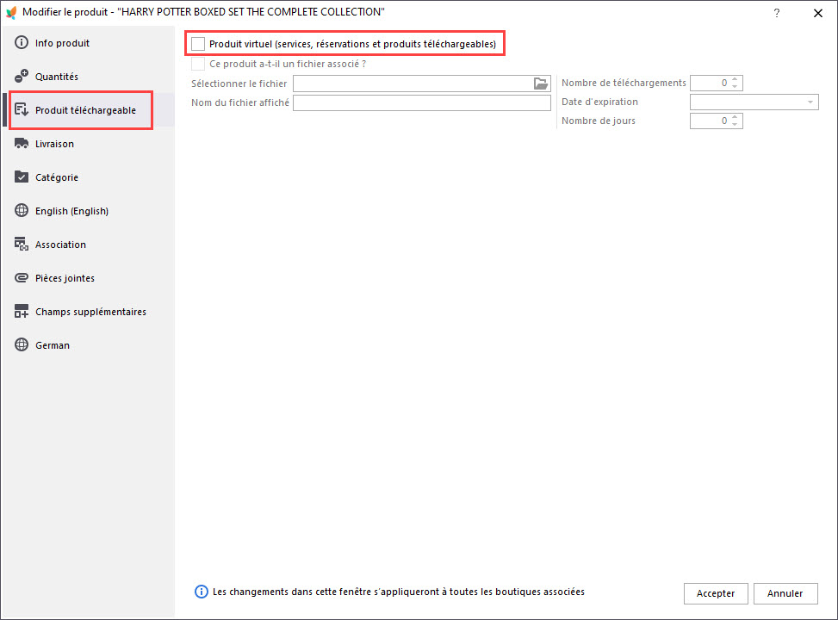Open the Catégorie tab
838x620 pixels.
click(88, 177)
